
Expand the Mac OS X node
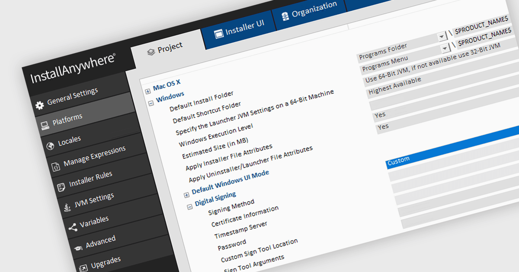(148, 91)
